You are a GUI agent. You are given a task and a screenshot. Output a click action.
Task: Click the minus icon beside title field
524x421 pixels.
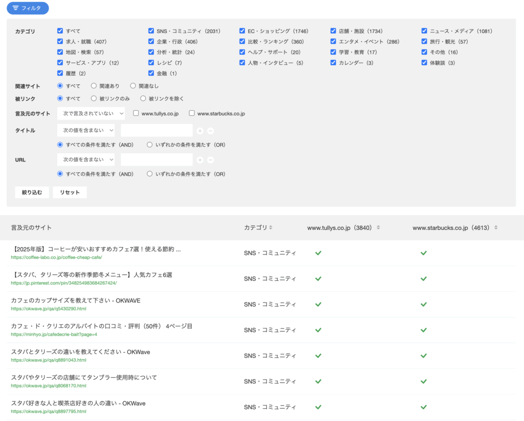pos(210,131)
